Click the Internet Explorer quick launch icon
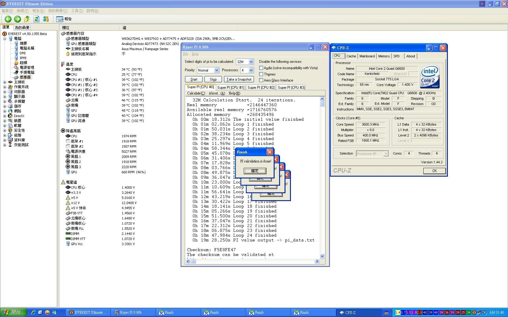Image resolution: width=508 pixels, height=317 pixels. coord(33,312)
